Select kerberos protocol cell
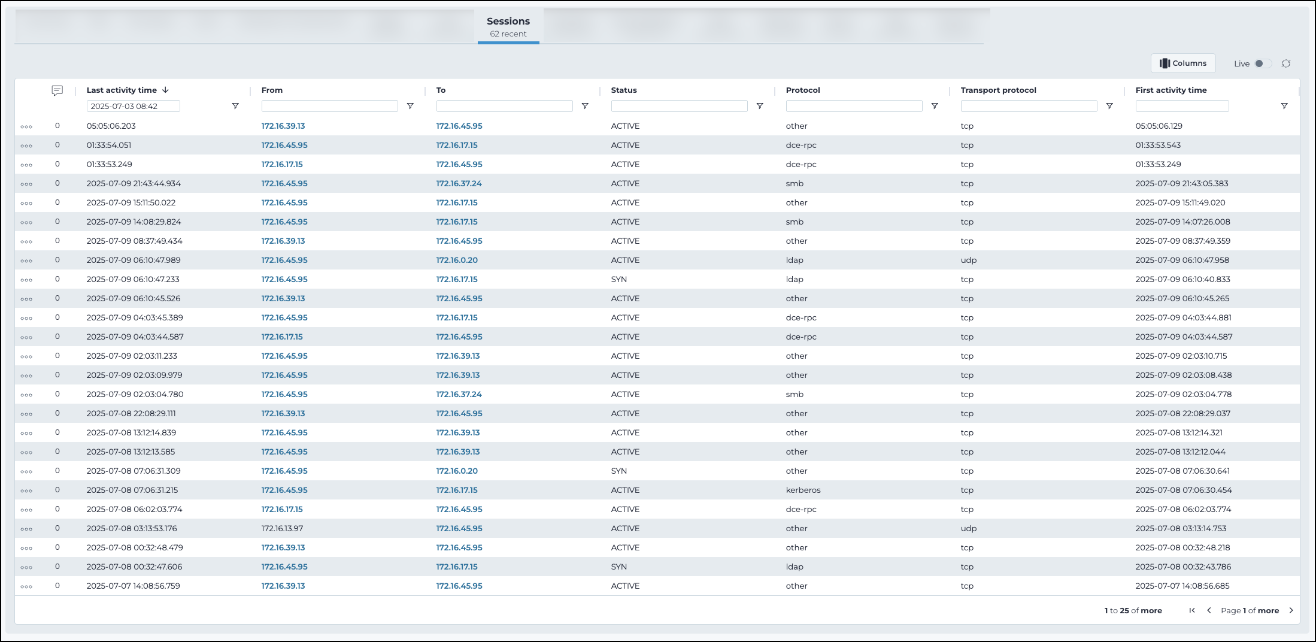Viewport: 1316px width, 642px height. pyautogui.click(x=803, y=490)
